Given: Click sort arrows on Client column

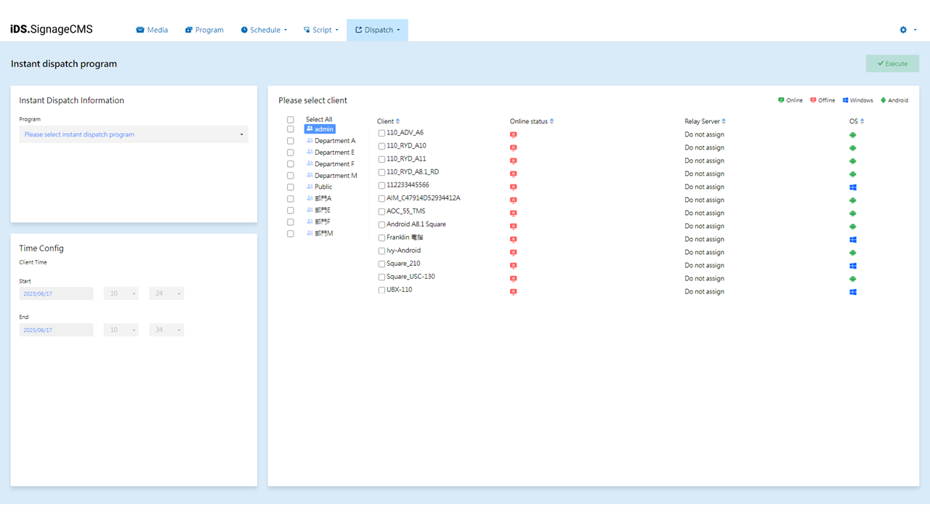Looking at the screenshot, I should (397, 121).
